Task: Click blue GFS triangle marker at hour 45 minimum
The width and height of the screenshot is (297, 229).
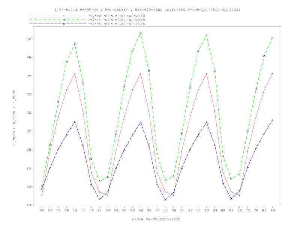Action: [165, 199]
